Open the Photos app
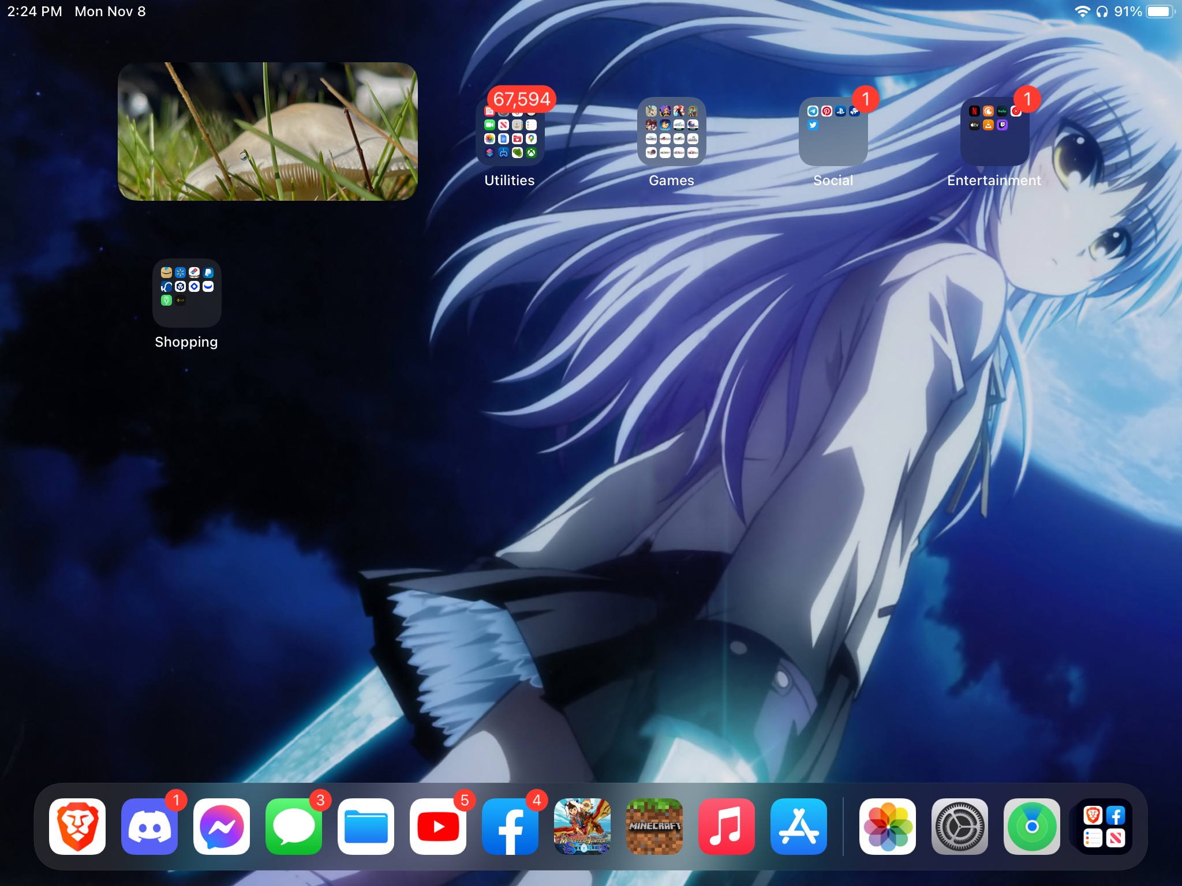Image resolution: width=1182 pixels, height=886 pixels. (888, 827)
